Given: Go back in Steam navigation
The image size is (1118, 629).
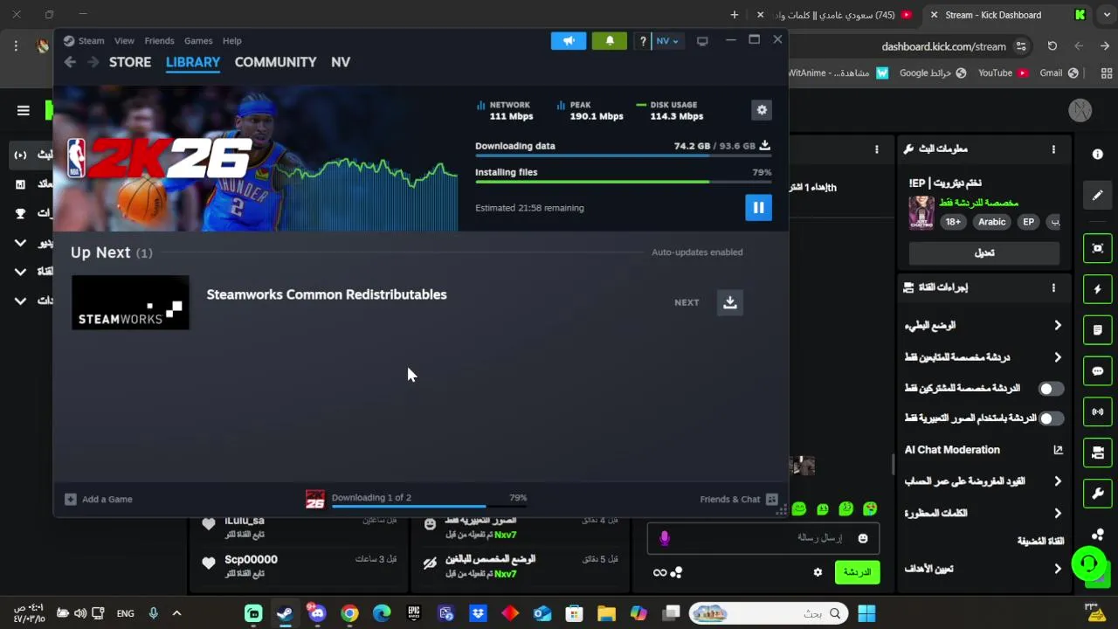Looking at the screenshot, I should click(70, 62).
